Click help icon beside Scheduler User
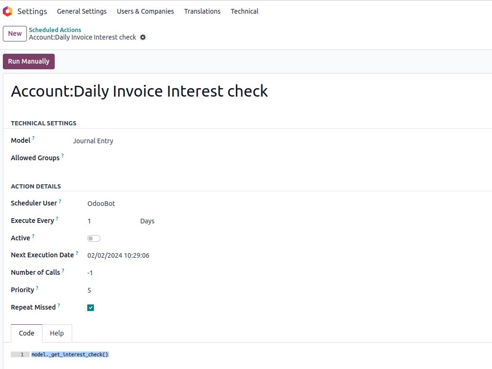Image resolution: width=492 pixels, height=369 pixels. click(60, 201)
